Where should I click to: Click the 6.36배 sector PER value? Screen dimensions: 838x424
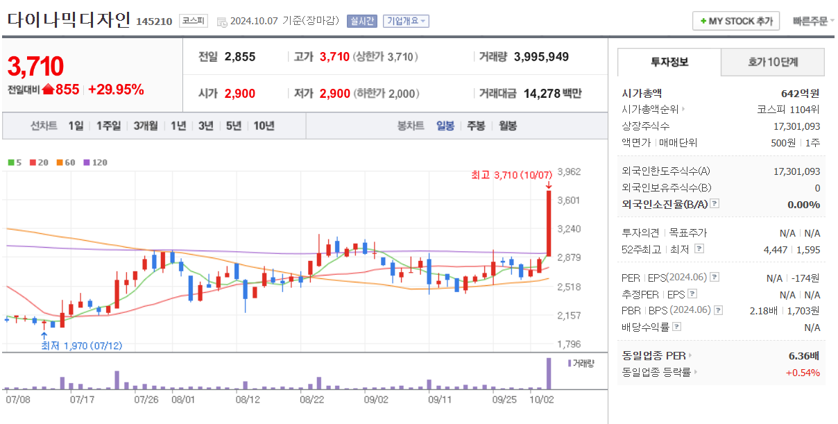(x=804, y=355)
